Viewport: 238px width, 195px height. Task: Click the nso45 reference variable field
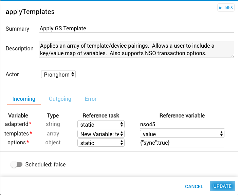pyautogui.click(x=182, y=125)
